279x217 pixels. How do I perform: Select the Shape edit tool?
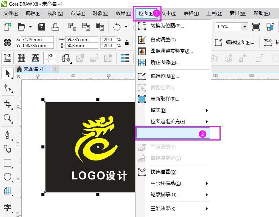click(8, 87)
